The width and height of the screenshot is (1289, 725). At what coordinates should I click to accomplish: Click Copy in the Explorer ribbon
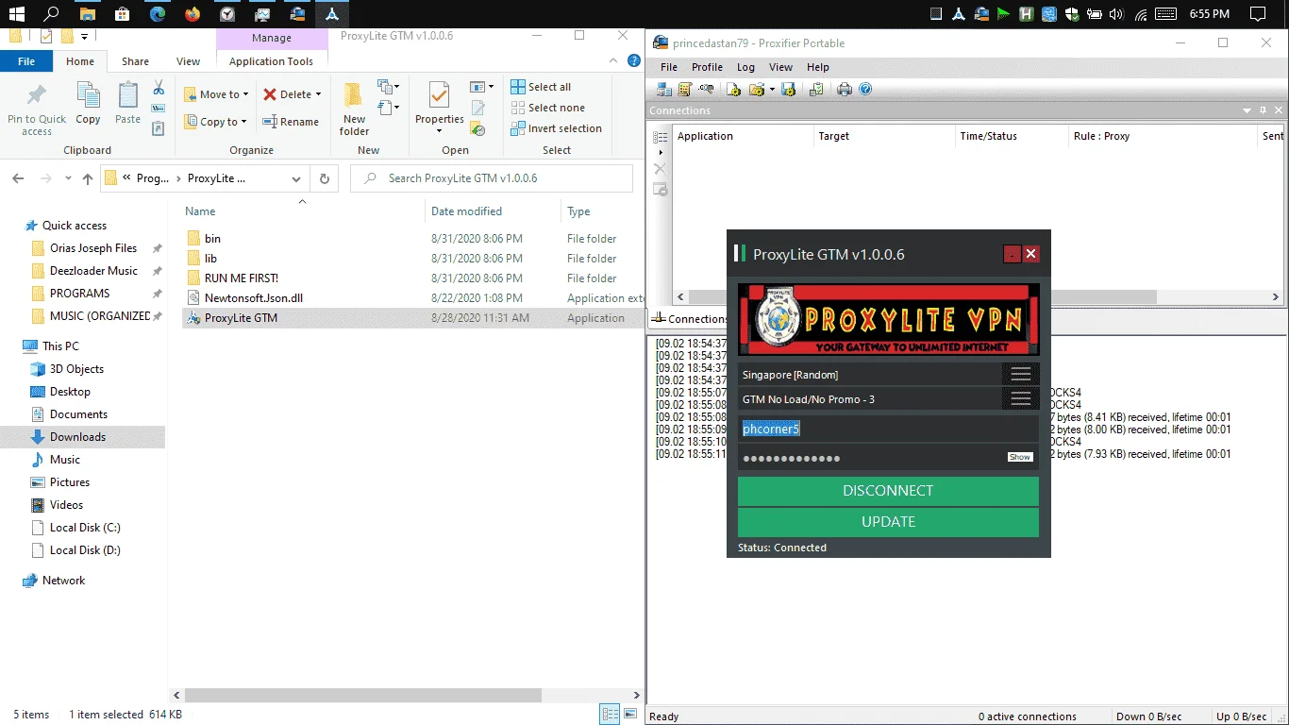click(x=88, y=103)
